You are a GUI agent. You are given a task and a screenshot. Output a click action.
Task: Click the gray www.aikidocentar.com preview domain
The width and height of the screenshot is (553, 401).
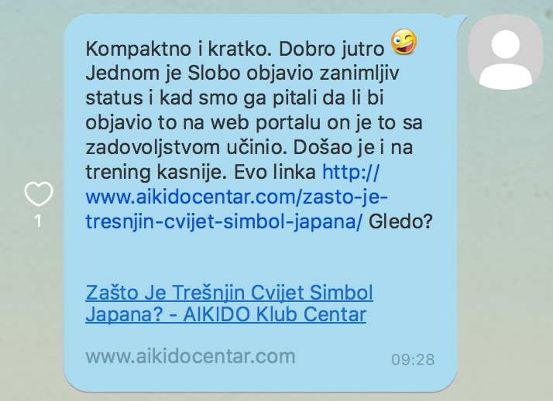coord(191,356)
